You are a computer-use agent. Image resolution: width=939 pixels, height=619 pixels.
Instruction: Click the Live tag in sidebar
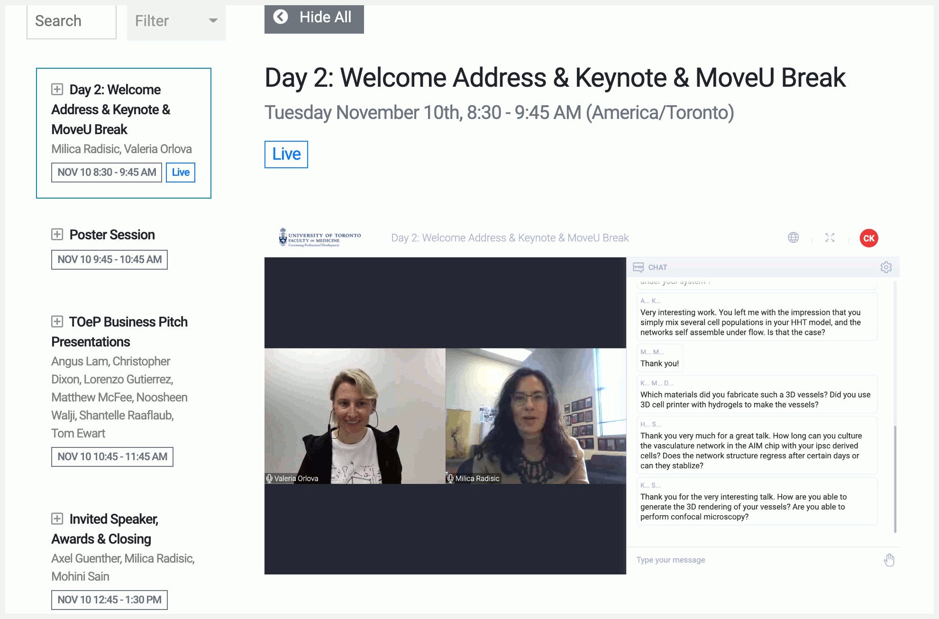(180, 172)
